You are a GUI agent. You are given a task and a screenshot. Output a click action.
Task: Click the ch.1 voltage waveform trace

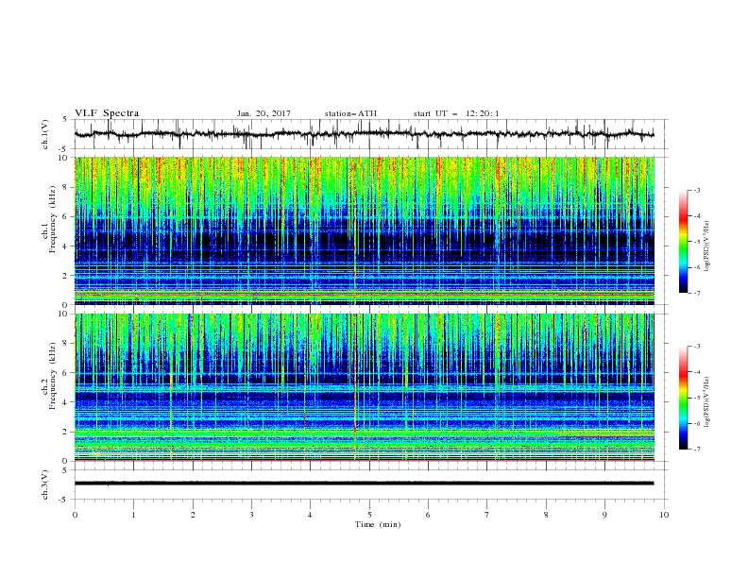click(364, 134)
